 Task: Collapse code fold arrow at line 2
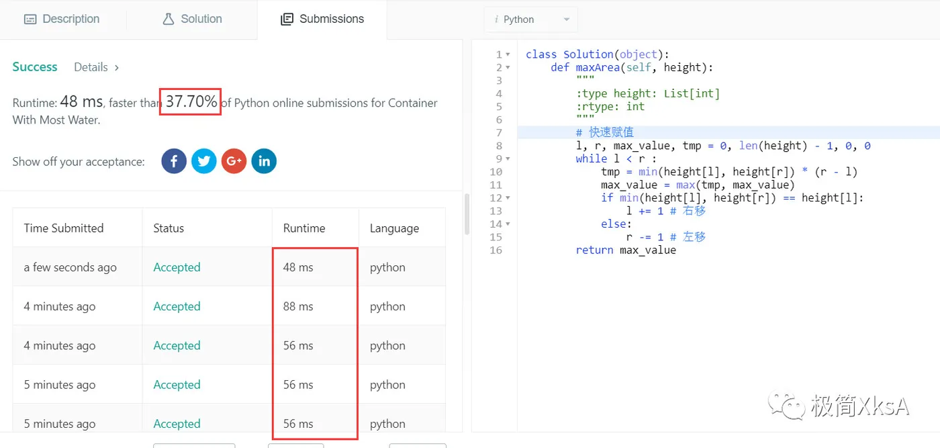click(508, 67)
